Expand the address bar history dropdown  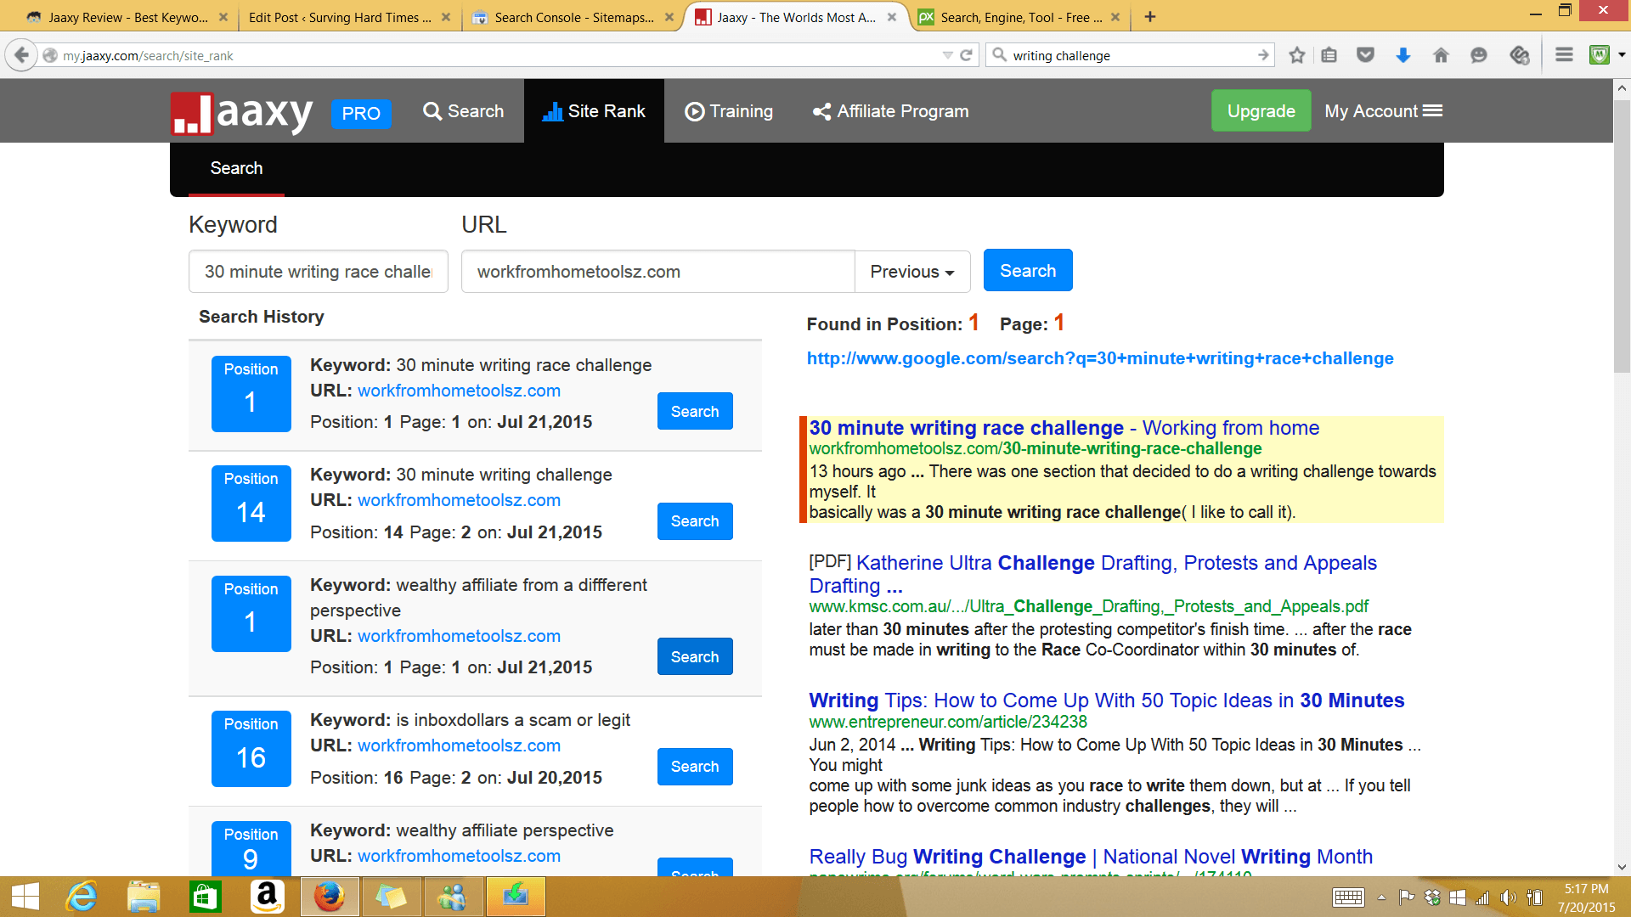click(949, 55)
